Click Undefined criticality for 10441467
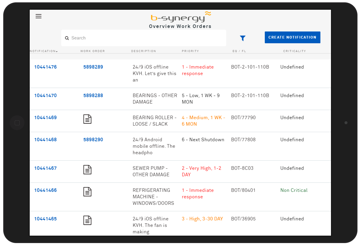The height and width of the screenshot is (246, 361). [292, 168]
